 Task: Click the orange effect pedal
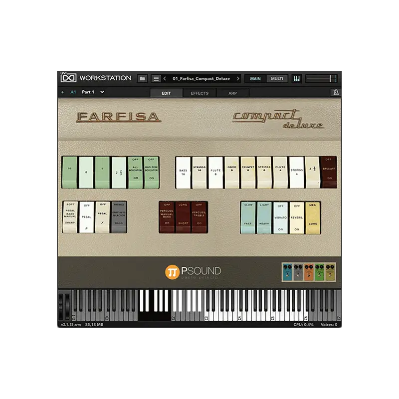click(x=309, y=272)
